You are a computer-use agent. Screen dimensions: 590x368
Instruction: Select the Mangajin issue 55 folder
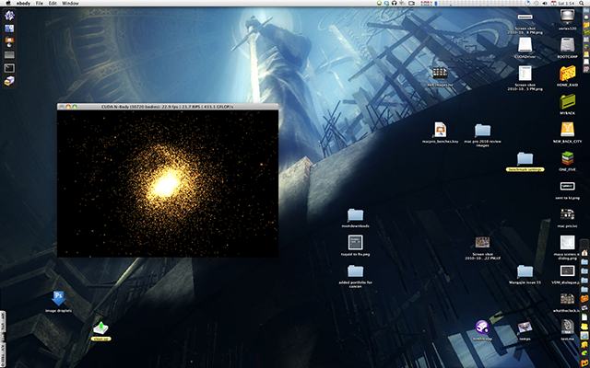[525, 271]
